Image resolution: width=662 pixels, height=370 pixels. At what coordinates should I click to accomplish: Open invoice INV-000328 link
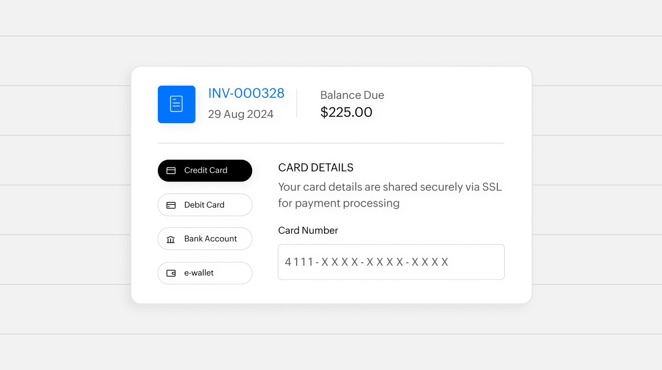[246, 94]
